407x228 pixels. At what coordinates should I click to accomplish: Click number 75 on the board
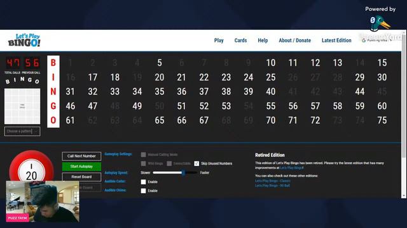(x=382, y=120)
